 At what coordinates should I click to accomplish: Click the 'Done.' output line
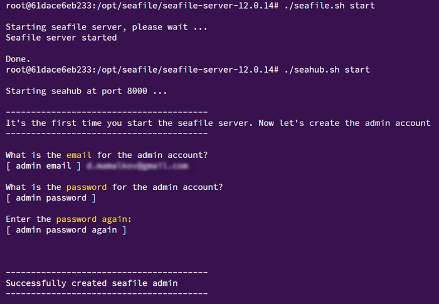(18, 59)
